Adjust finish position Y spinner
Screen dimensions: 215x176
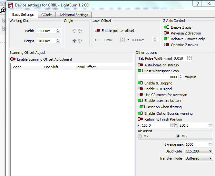click(210, 125)
